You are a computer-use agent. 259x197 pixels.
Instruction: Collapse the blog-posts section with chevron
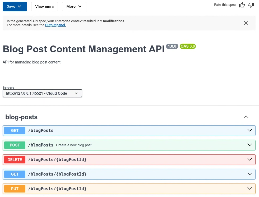pos(246,117)
